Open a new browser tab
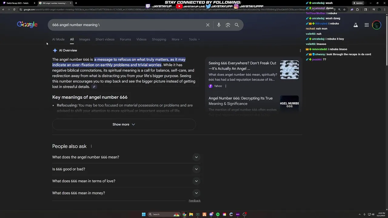Image resolution: width=388 pixels, height=218 pixels. click(76, 3)
